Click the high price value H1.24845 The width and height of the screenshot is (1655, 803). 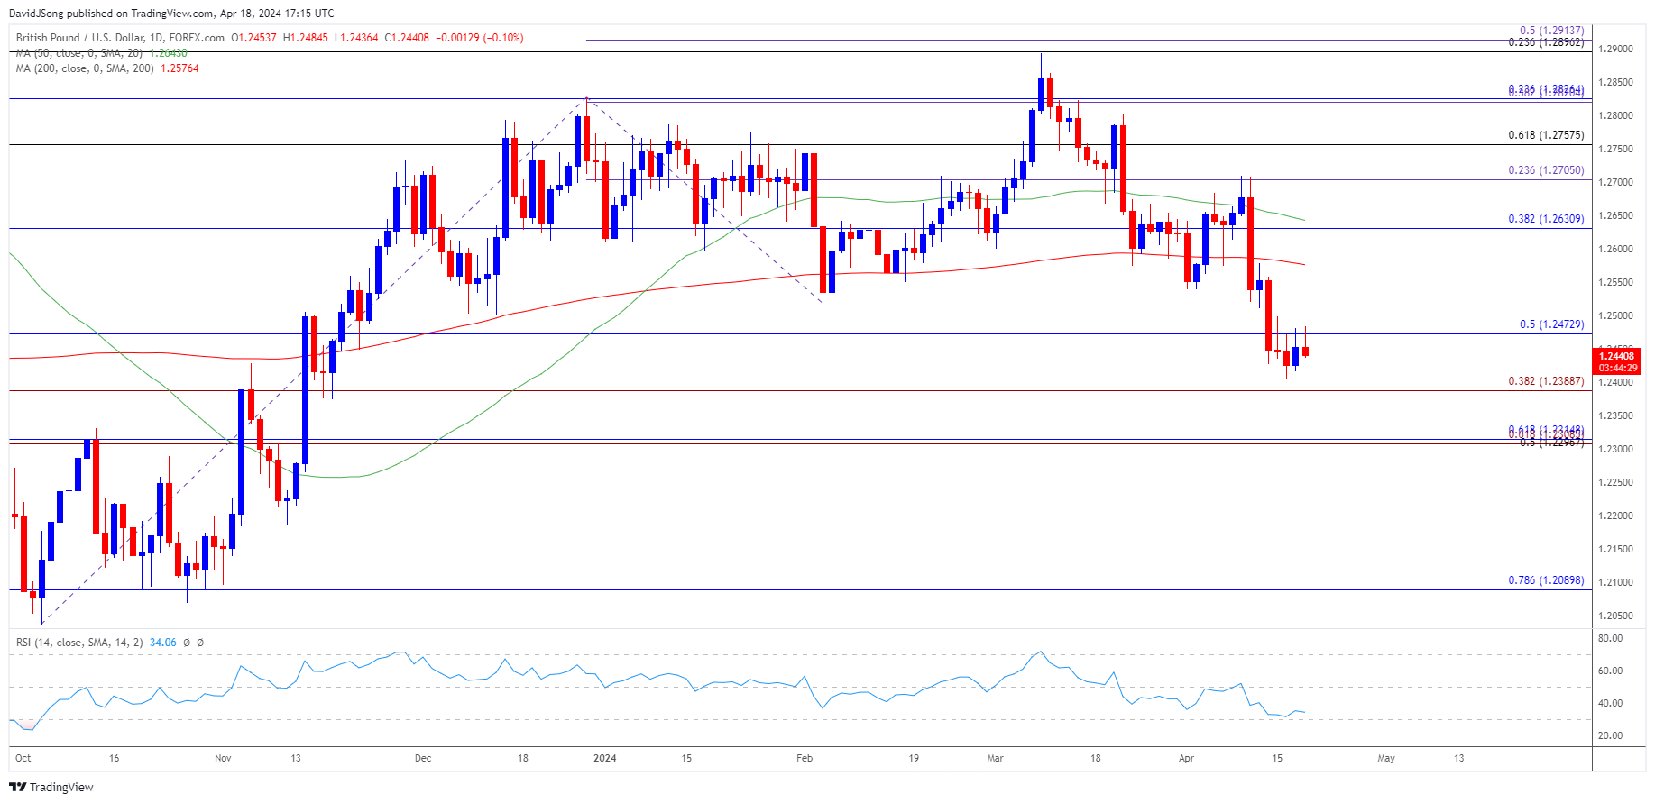(306, 38)
